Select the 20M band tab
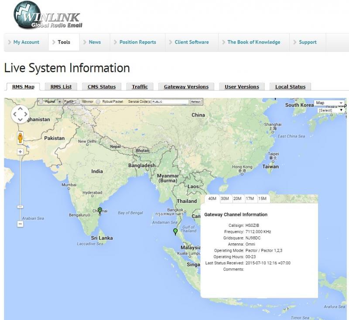349x320 pixels. 237,199
